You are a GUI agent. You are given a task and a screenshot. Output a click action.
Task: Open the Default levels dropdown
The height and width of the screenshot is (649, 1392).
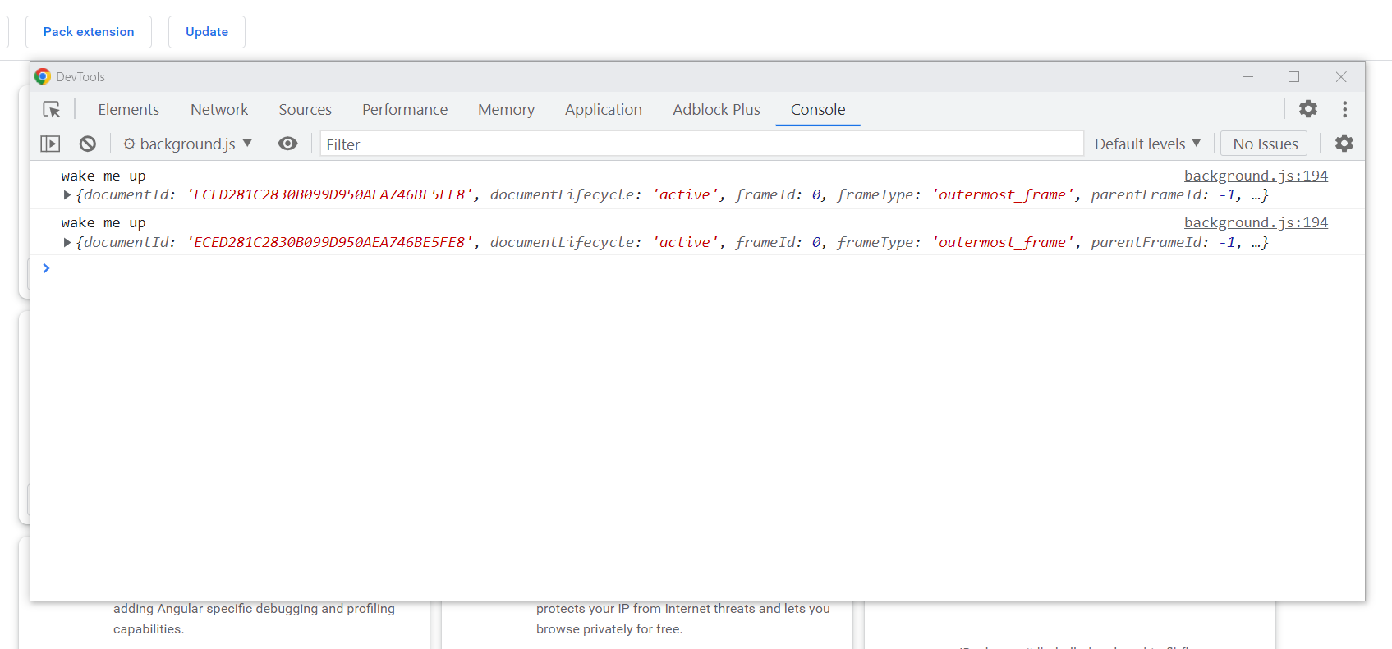pos(1147,144)
